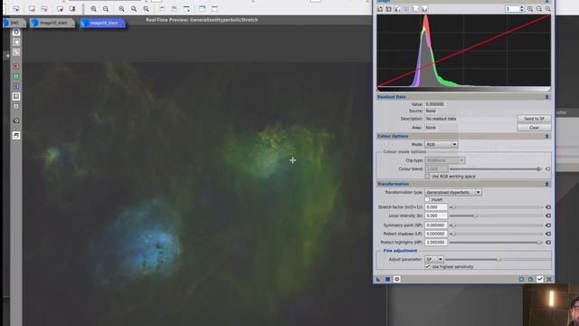The image size is (579, 326).
Task: Click the second icon in Graph panel toolbar
Action: 389,8
